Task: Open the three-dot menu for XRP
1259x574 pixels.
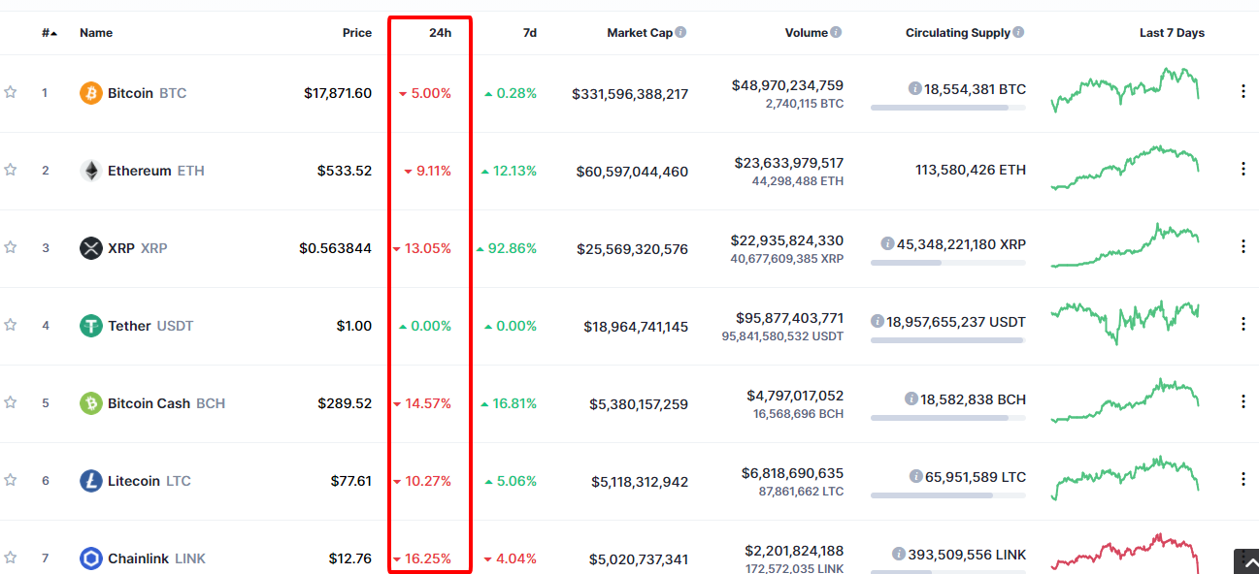Action: pyautogui.click(x=1243, y=246)
